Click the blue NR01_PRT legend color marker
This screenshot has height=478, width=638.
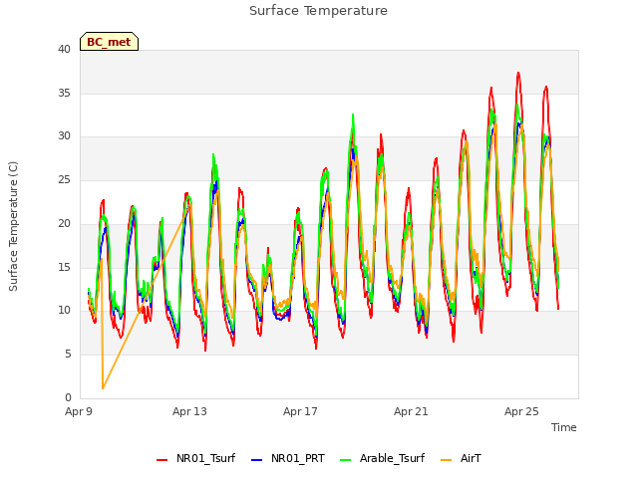[257, 460]
